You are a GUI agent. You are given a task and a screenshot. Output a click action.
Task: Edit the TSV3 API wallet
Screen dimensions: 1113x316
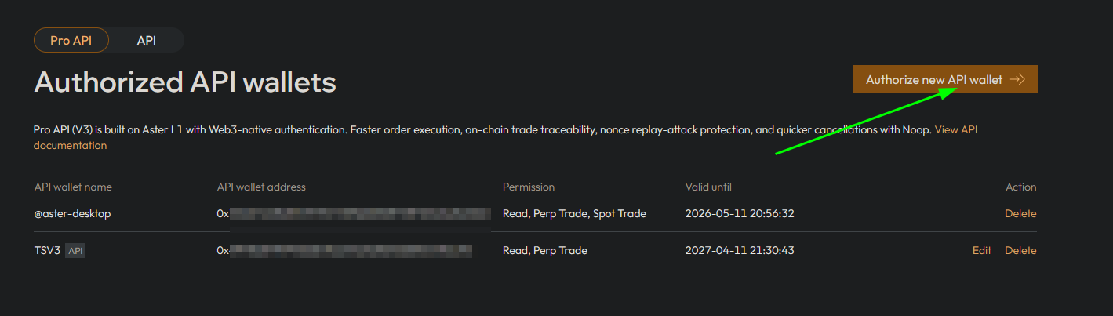tap(982, 251)
